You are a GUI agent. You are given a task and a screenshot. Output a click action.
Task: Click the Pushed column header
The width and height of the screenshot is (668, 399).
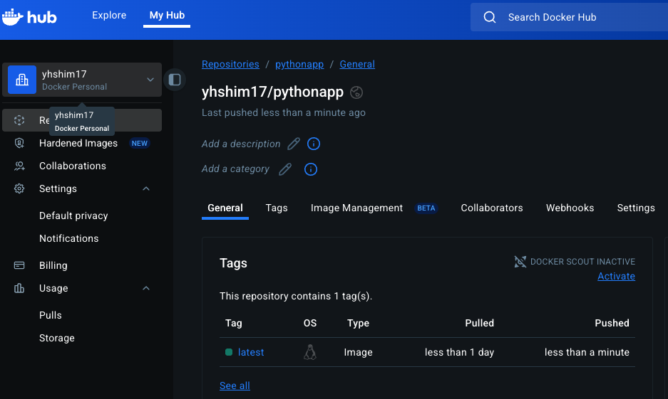pyautogui.click(x=612, y=323)
